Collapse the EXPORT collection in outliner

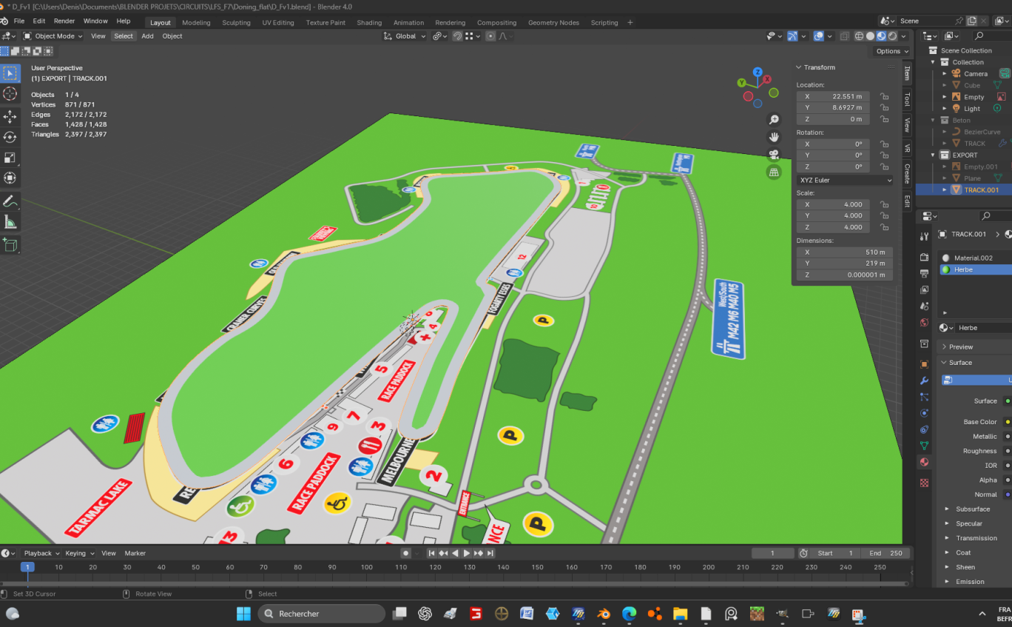pos(933,155)
